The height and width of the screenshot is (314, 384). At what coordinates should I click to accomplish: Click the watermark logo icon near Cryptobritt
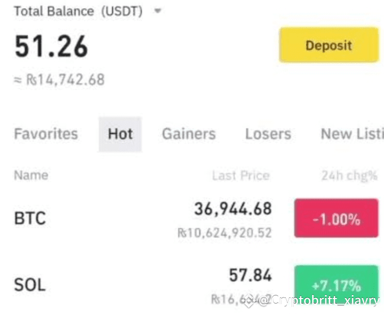[x=249, y=301]
